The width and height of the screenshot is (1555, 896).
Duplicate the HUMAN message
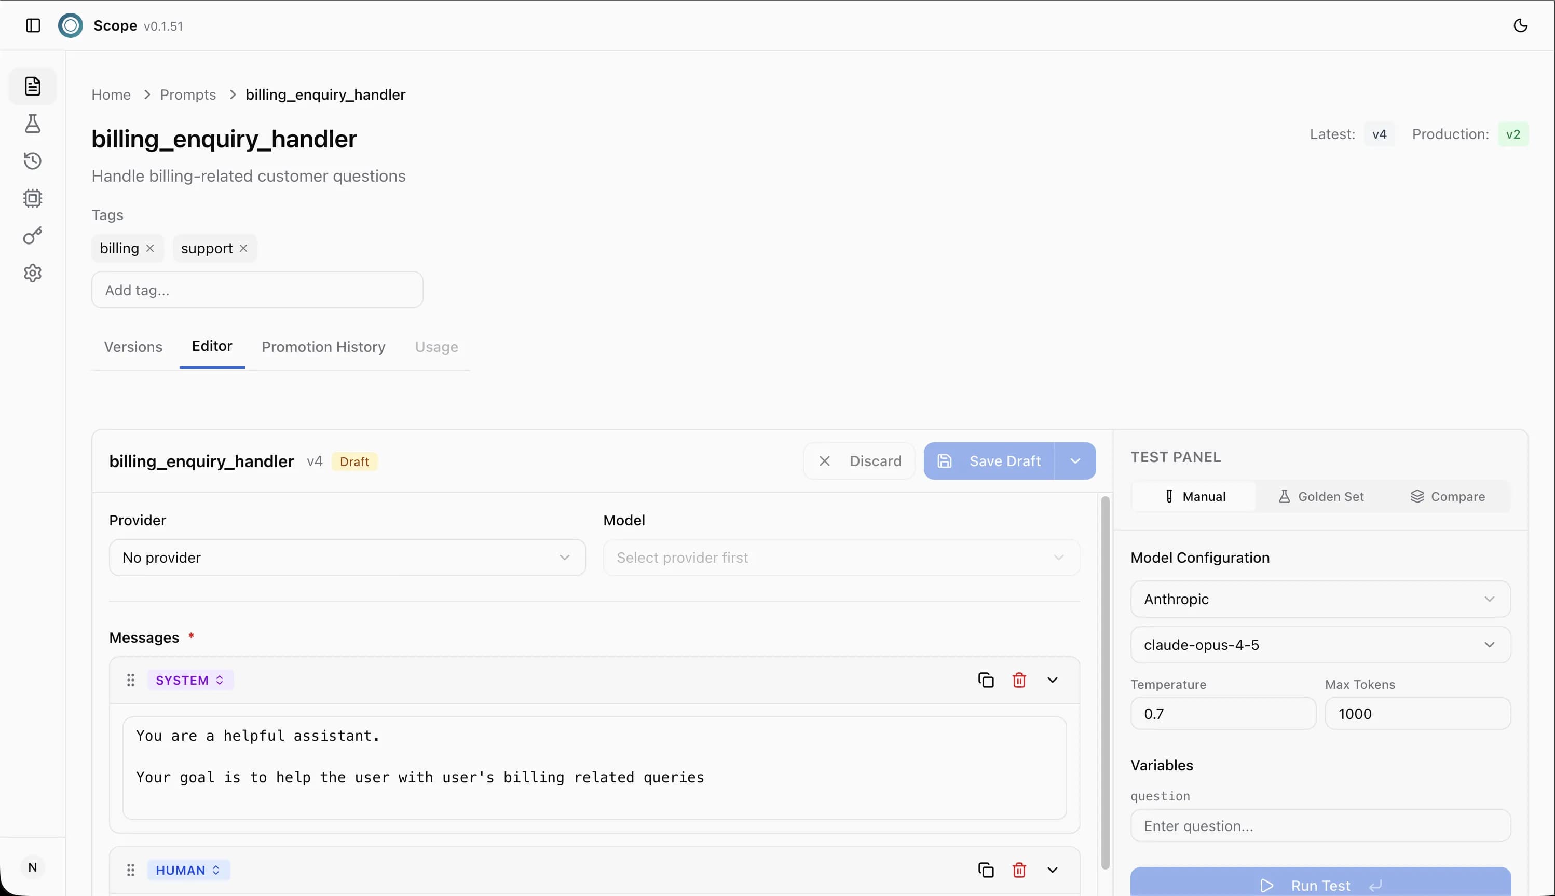pos(986,870)
